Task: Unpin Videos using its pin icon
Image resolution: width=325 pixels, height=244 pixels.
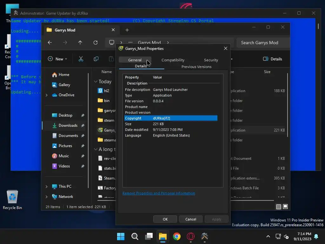Action: click(83, 166)
